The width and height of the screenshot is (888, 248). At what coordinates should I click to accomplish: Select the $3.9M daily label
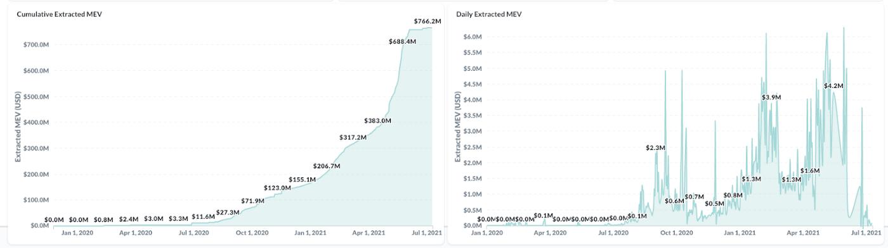coord(771,97)
